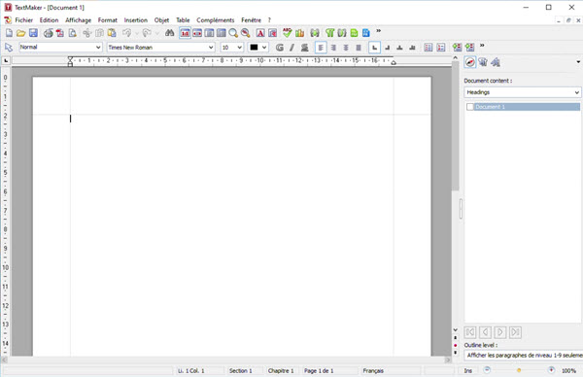583x377 pixels.
Task: Open the font color dropdown arrow
Action: click(x=264, y=48)
